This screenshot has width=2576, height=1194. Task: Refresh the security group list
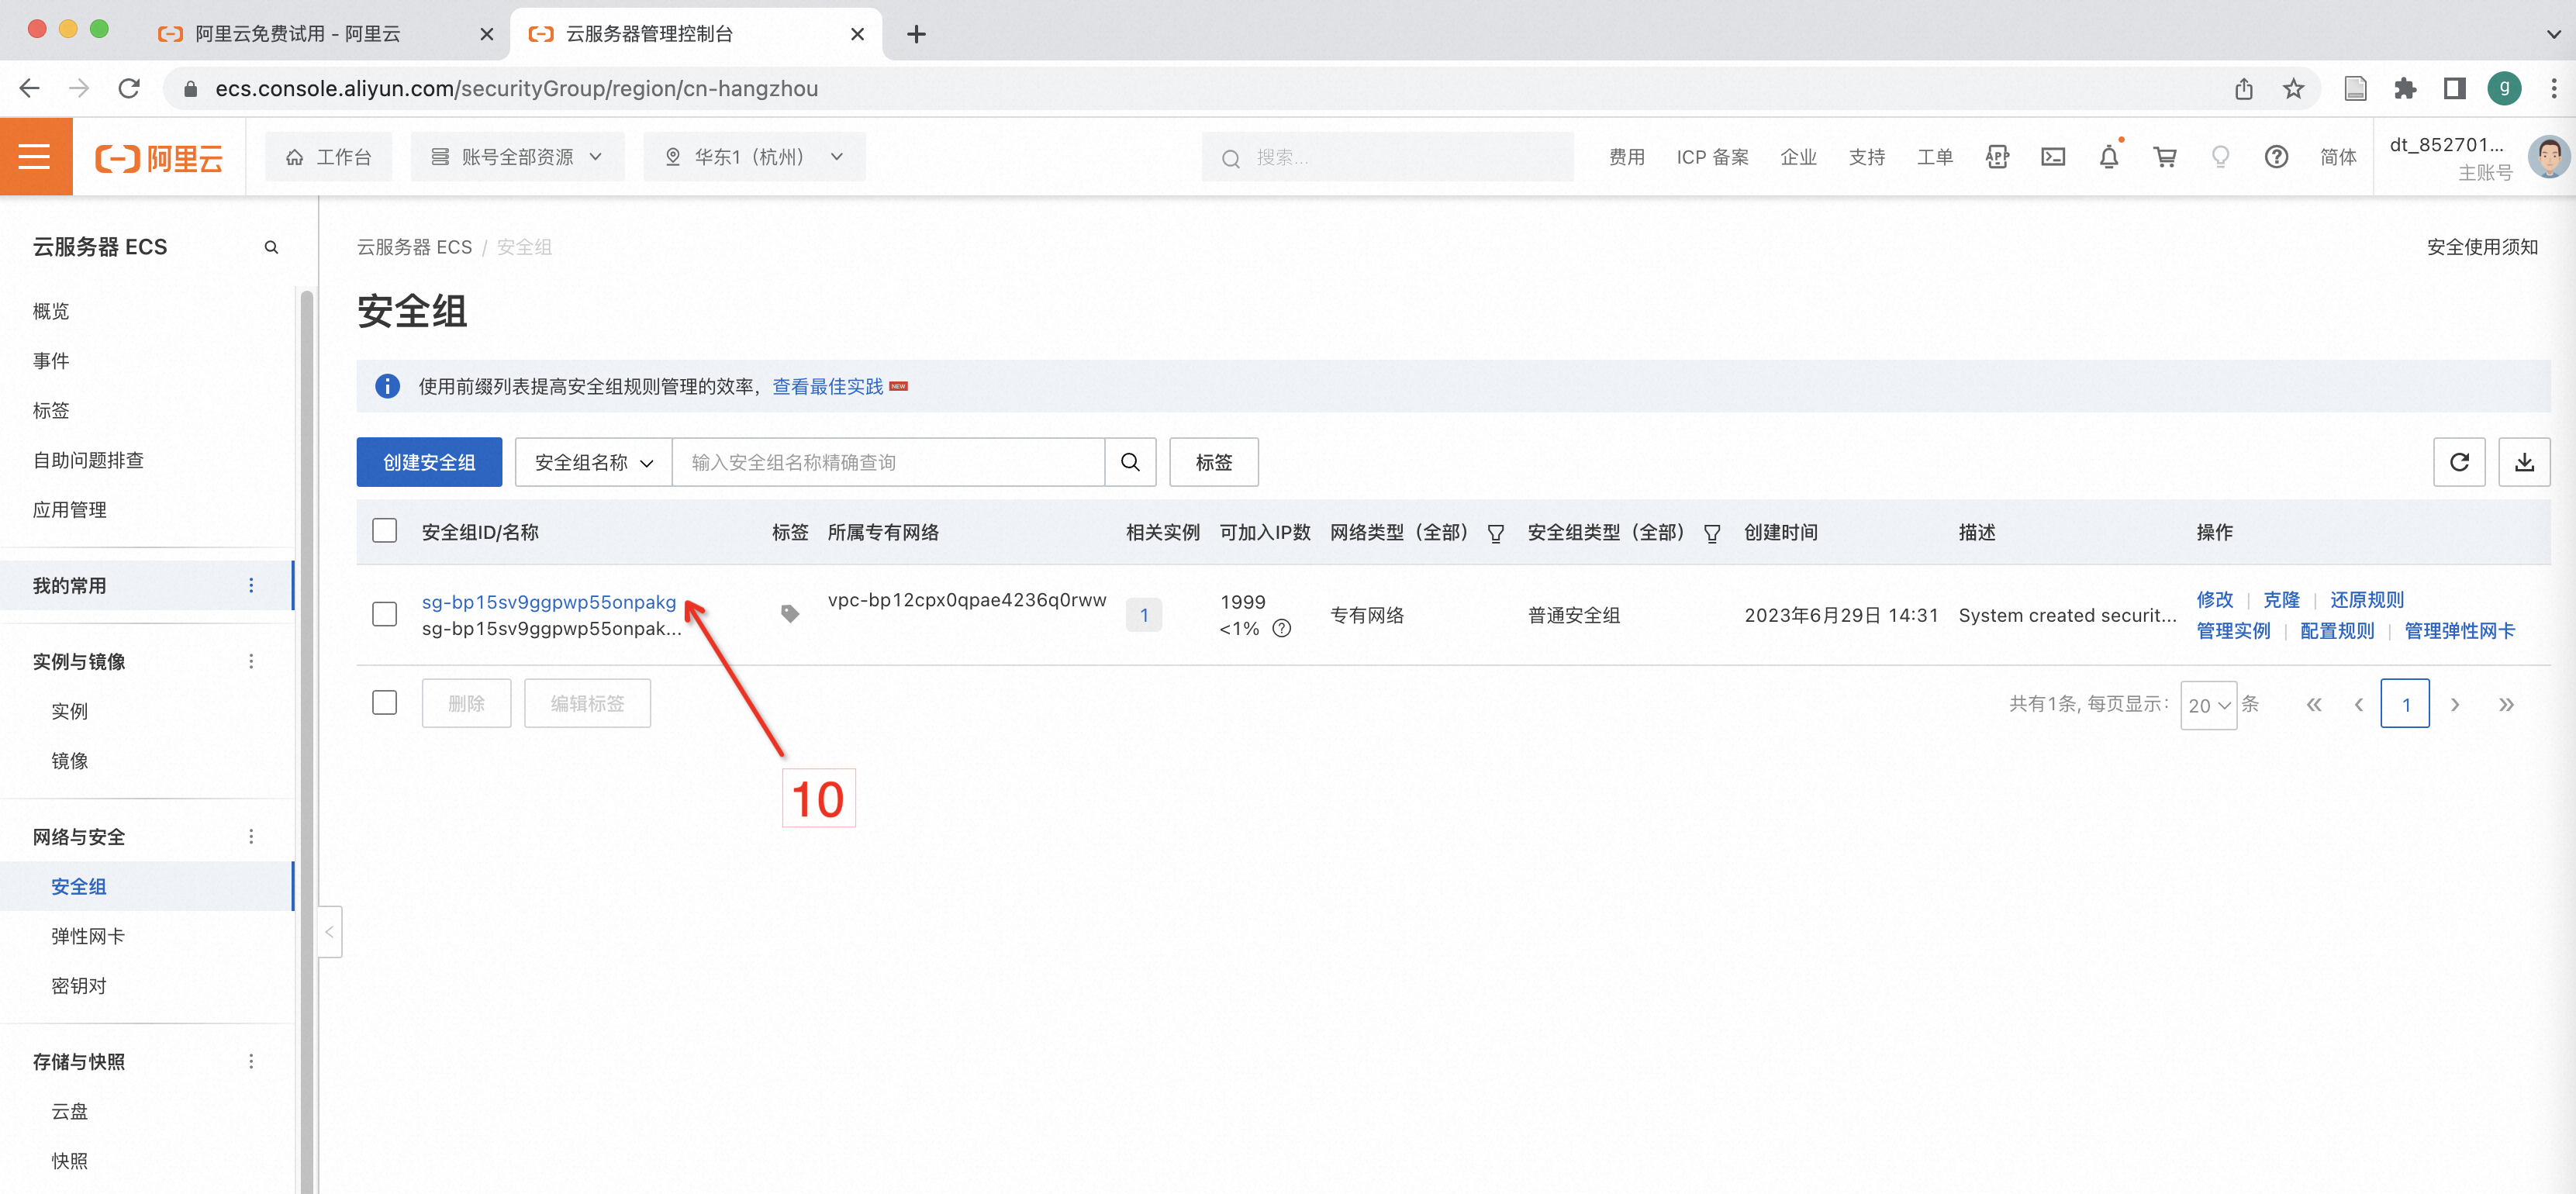[2458, 462]
